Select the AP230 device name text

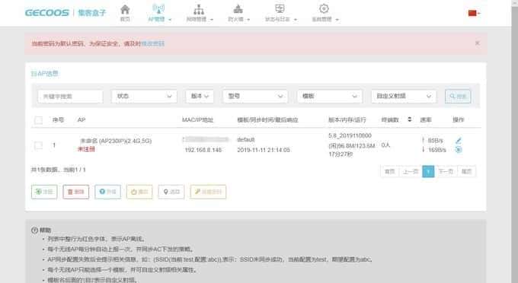pos(116,141)
